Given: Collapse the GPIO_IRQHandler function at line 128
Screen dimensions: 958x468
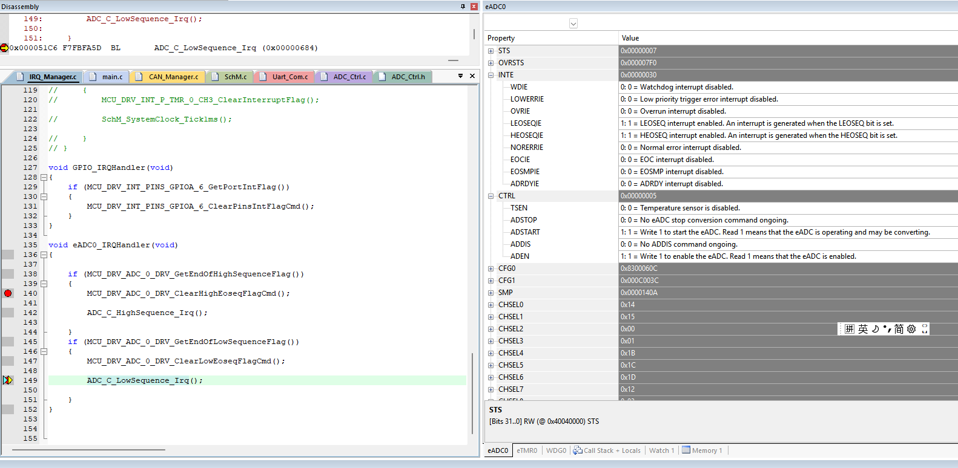Looking at the screenshot, I should point(44,177).
